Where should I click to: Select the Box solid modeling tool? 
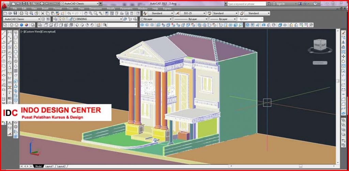click(x=16, y=37)
